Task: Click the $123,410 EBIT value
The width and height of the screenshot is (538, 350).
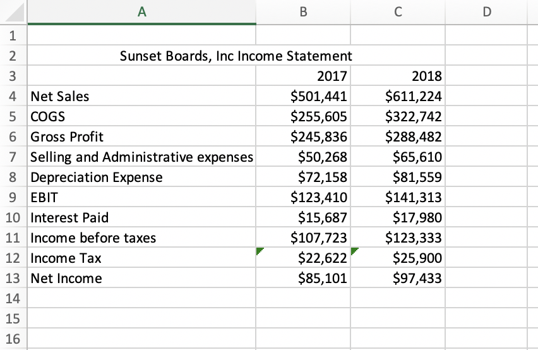Action: click(x=303, y=197)
